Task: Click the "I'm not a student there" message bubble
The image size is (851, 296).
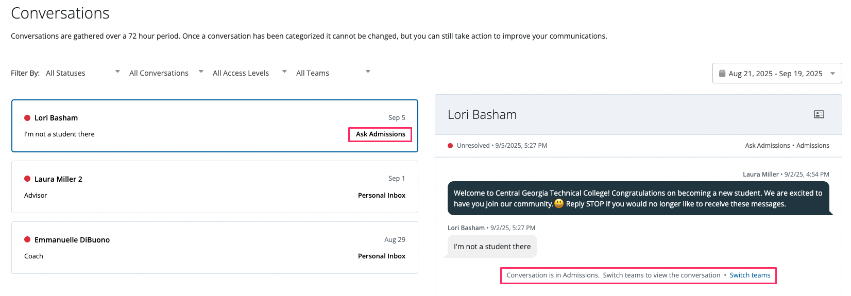Action: 492,247
